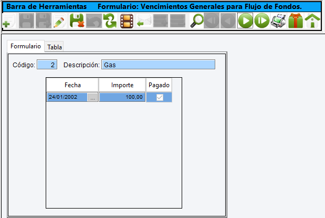Click the film strip icon
The height and width of the screenshot is (218, 325).
[127, 20]
